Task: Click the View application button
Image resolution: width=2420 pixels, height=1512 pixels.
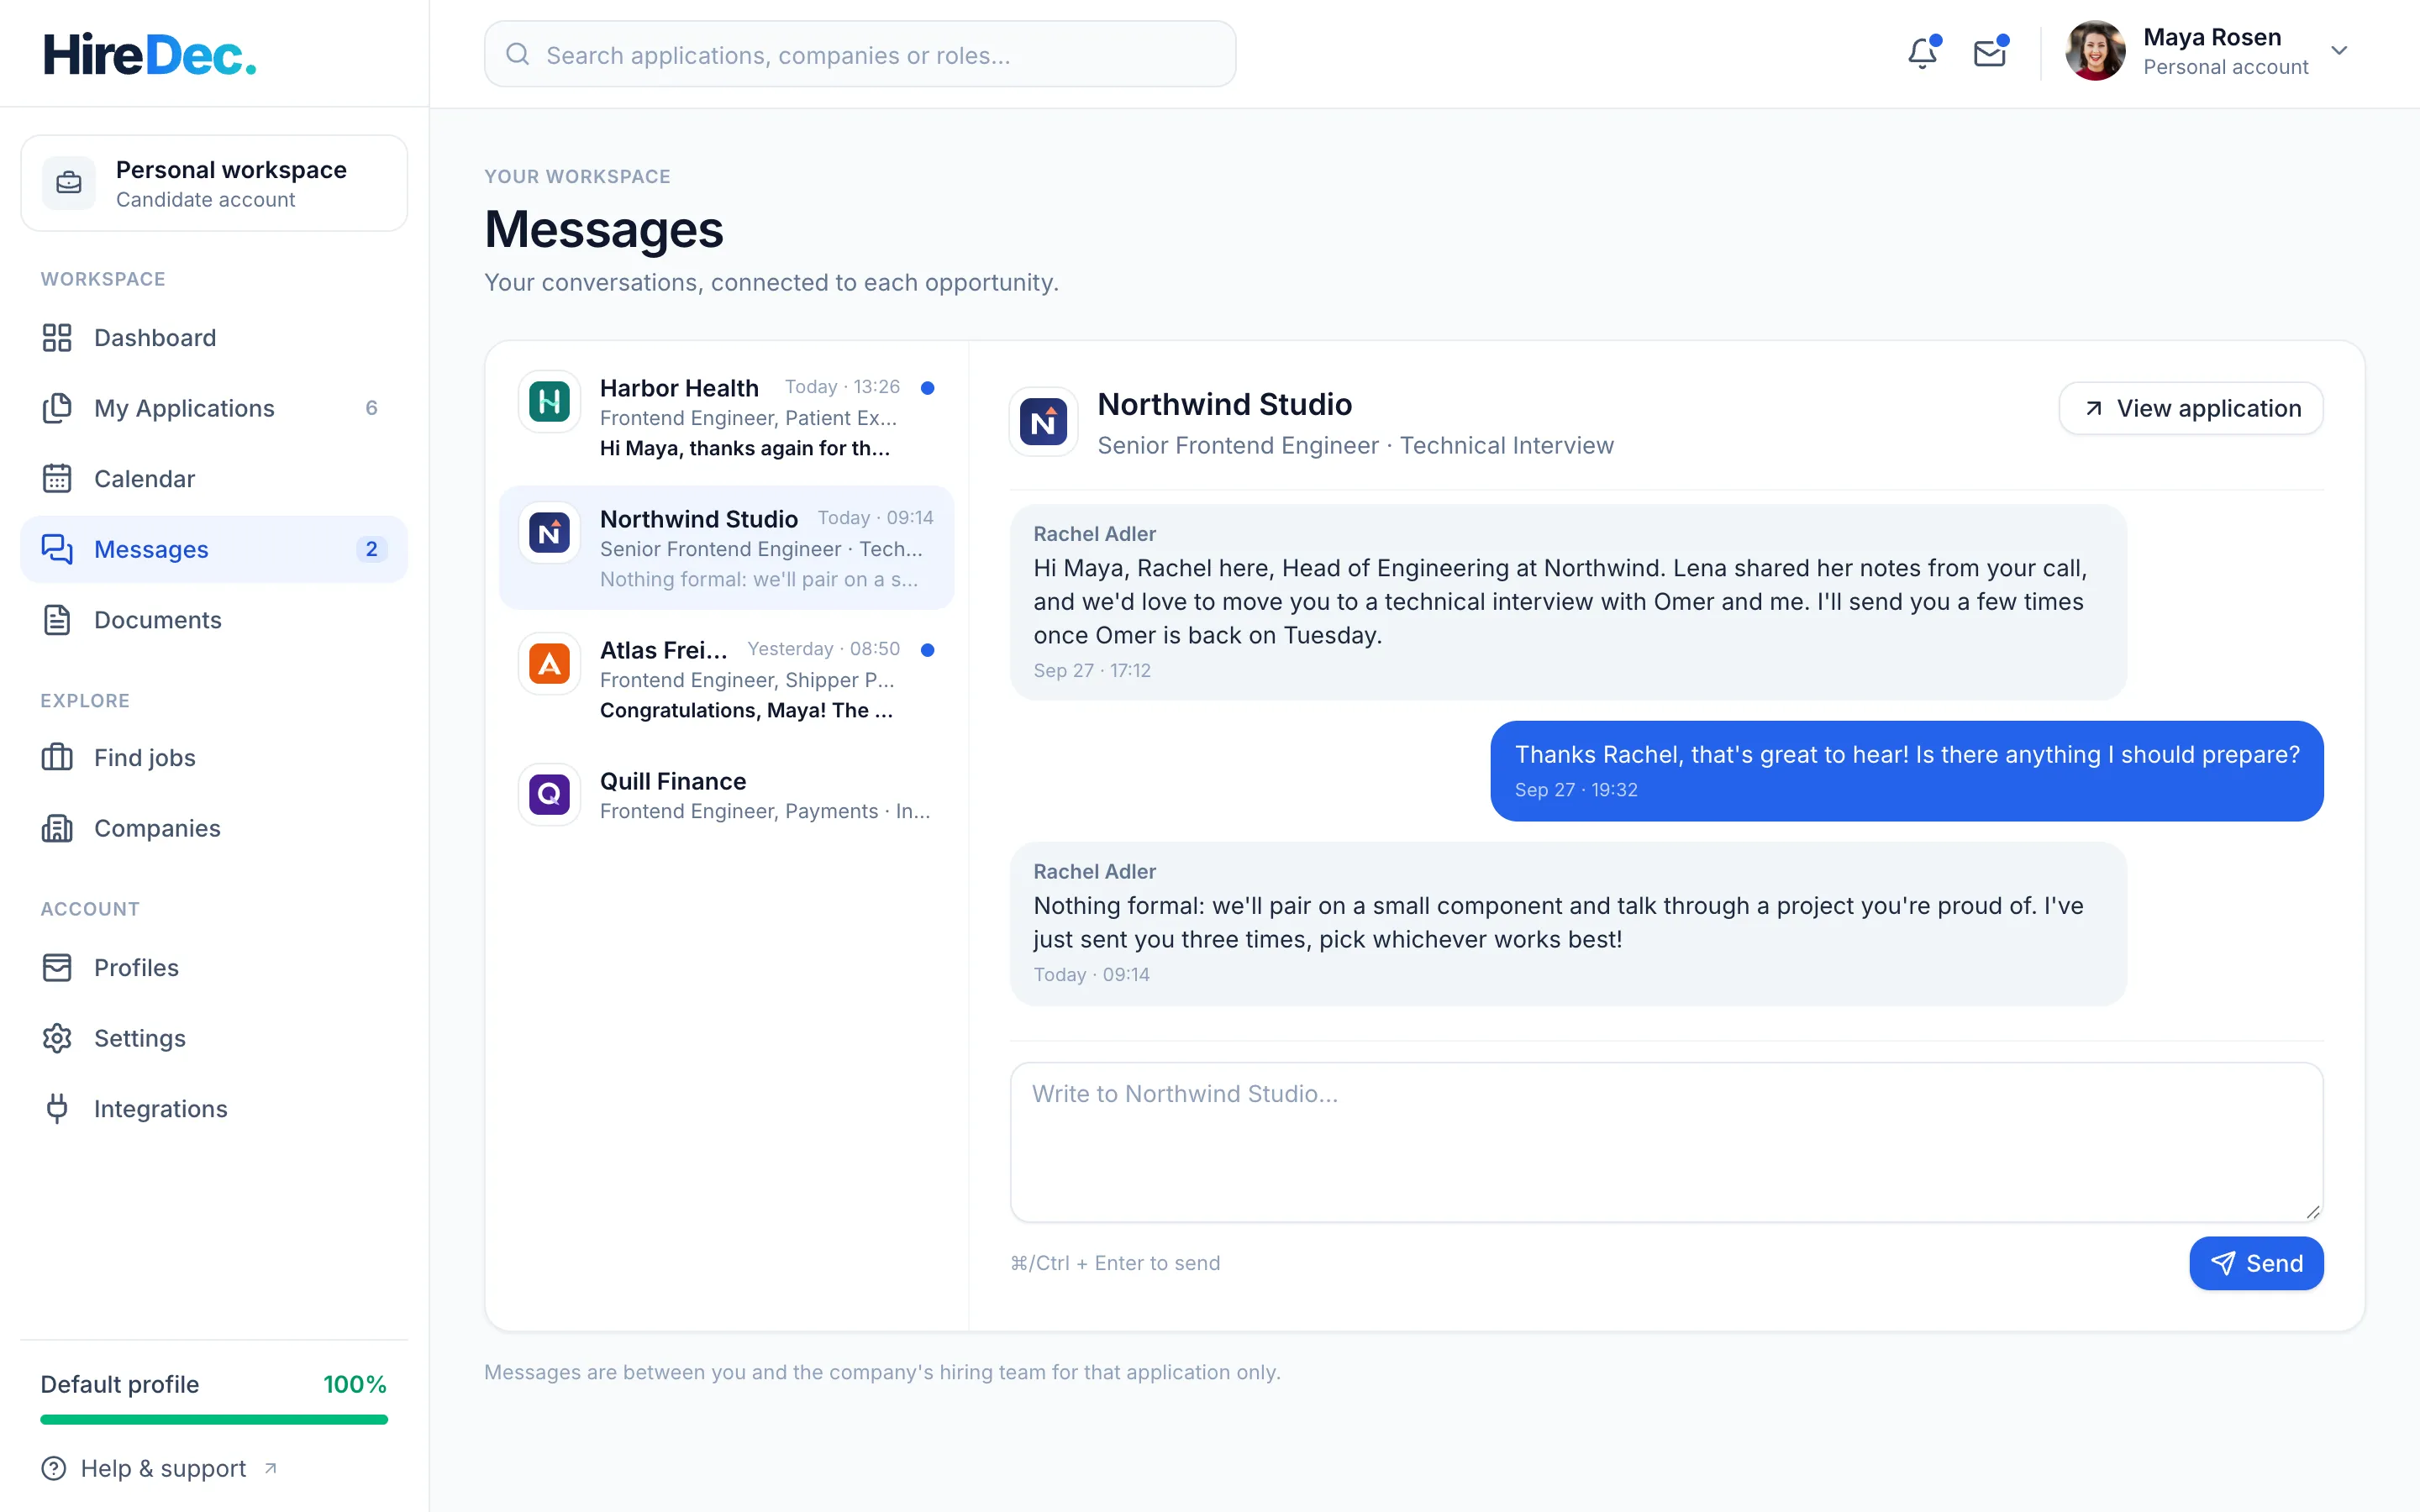Action: click(2191, 408)
